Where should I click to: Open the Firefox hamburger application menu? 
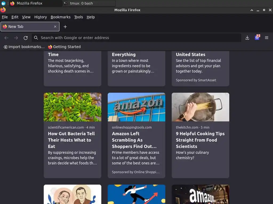[x=267, y=38]
